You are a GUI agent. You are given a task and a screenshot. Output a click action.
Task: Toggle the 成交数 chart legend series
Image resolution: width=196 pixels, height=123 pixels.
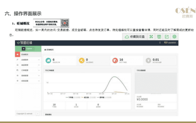coord(88,97)
